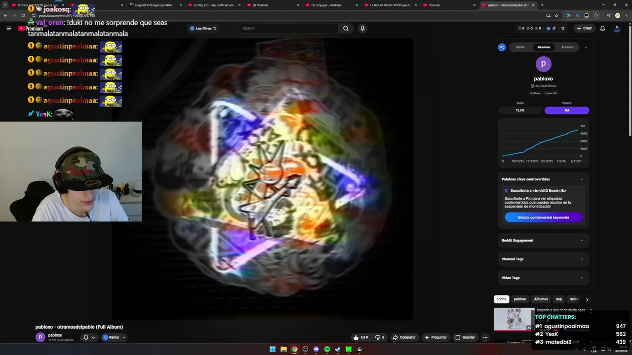Click Unlock controversial keywords button
The image size is (632, 355).
coord(543,217)
